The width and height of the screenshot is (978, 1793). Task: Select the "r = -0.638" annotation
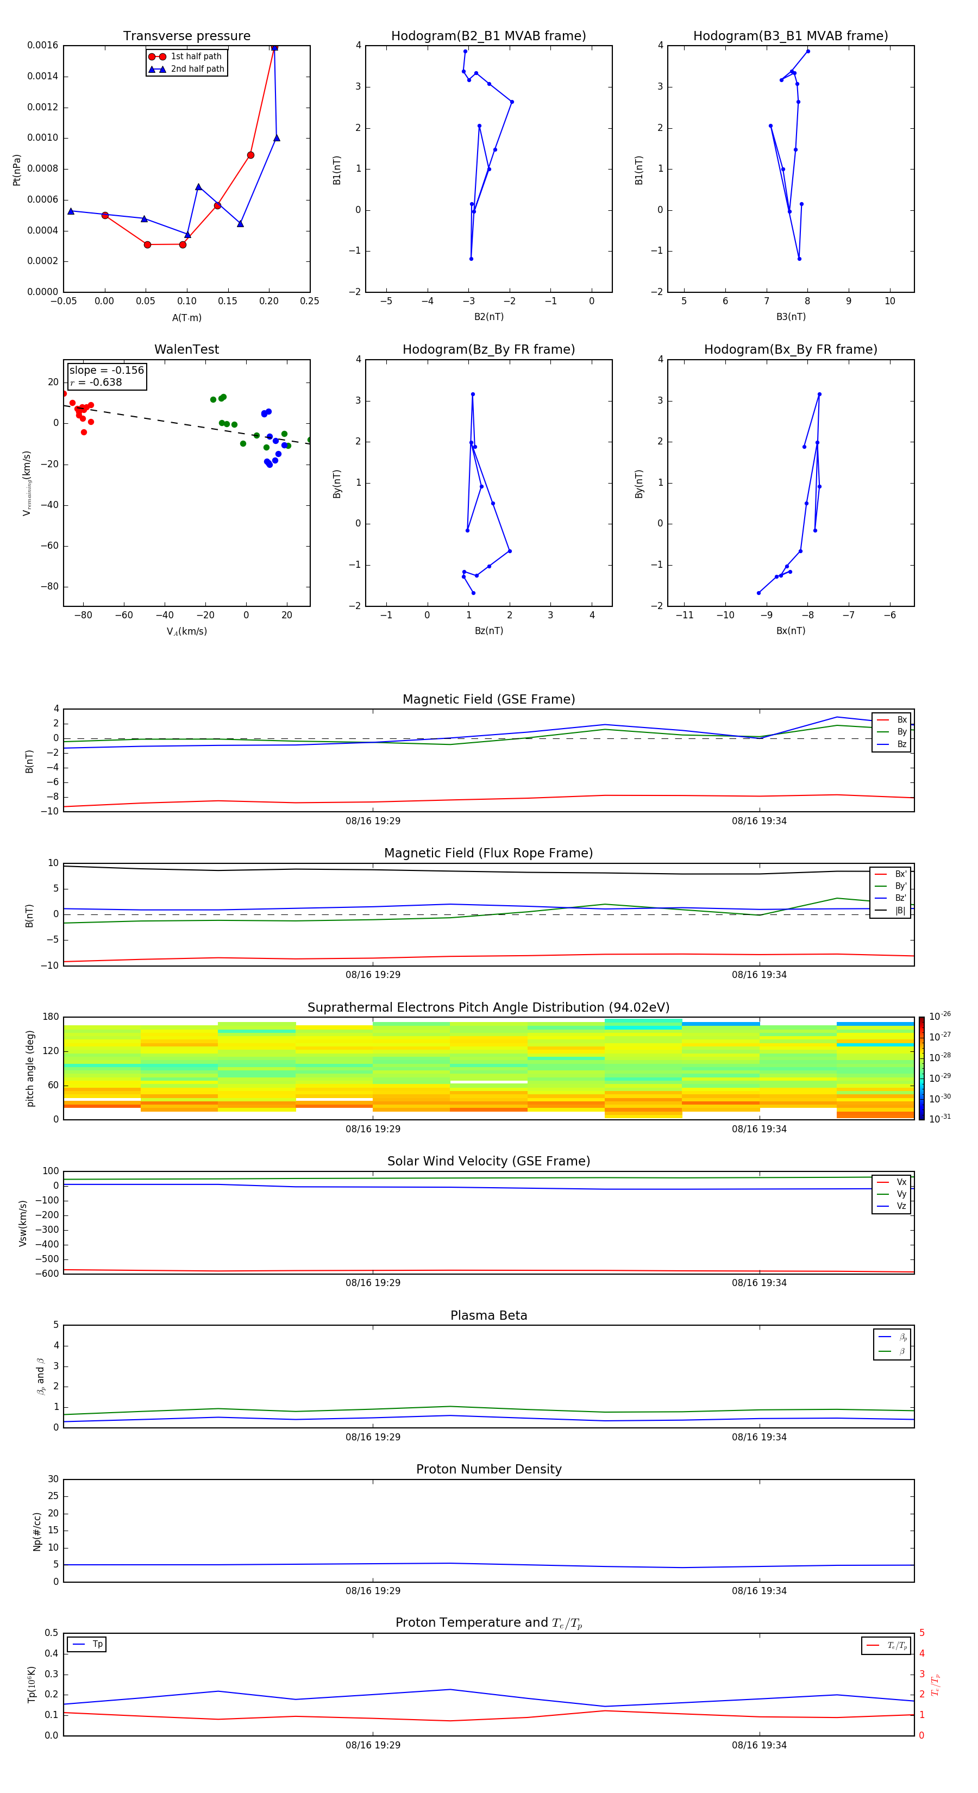click(x=96, y=382)
